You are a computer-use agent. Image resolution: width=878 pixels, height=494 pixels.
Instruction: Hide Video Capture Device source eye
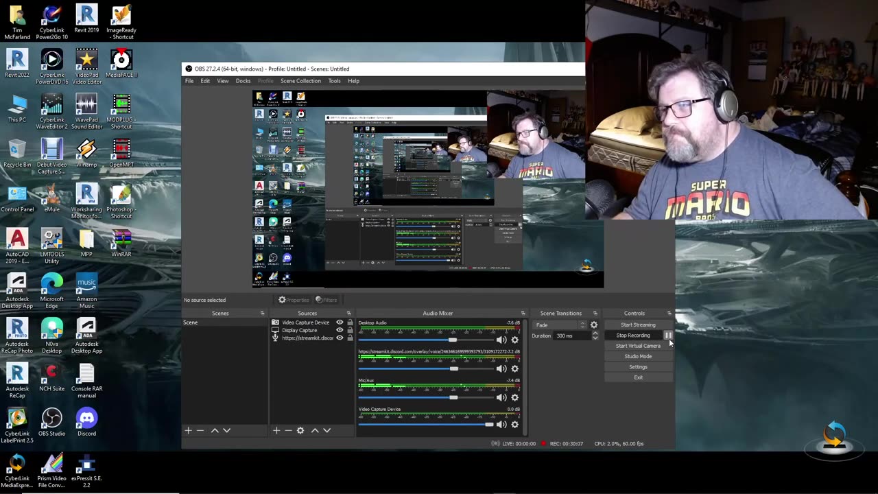click(340, 322)
